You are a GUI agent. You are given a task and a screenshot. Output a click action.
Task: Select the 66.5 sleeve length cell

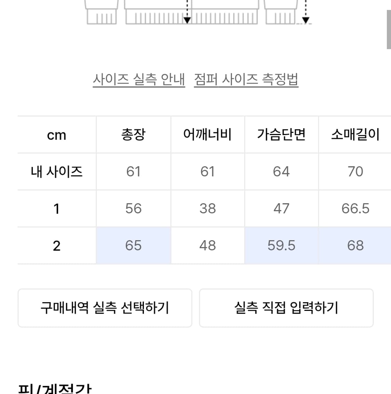coord(355,208)
